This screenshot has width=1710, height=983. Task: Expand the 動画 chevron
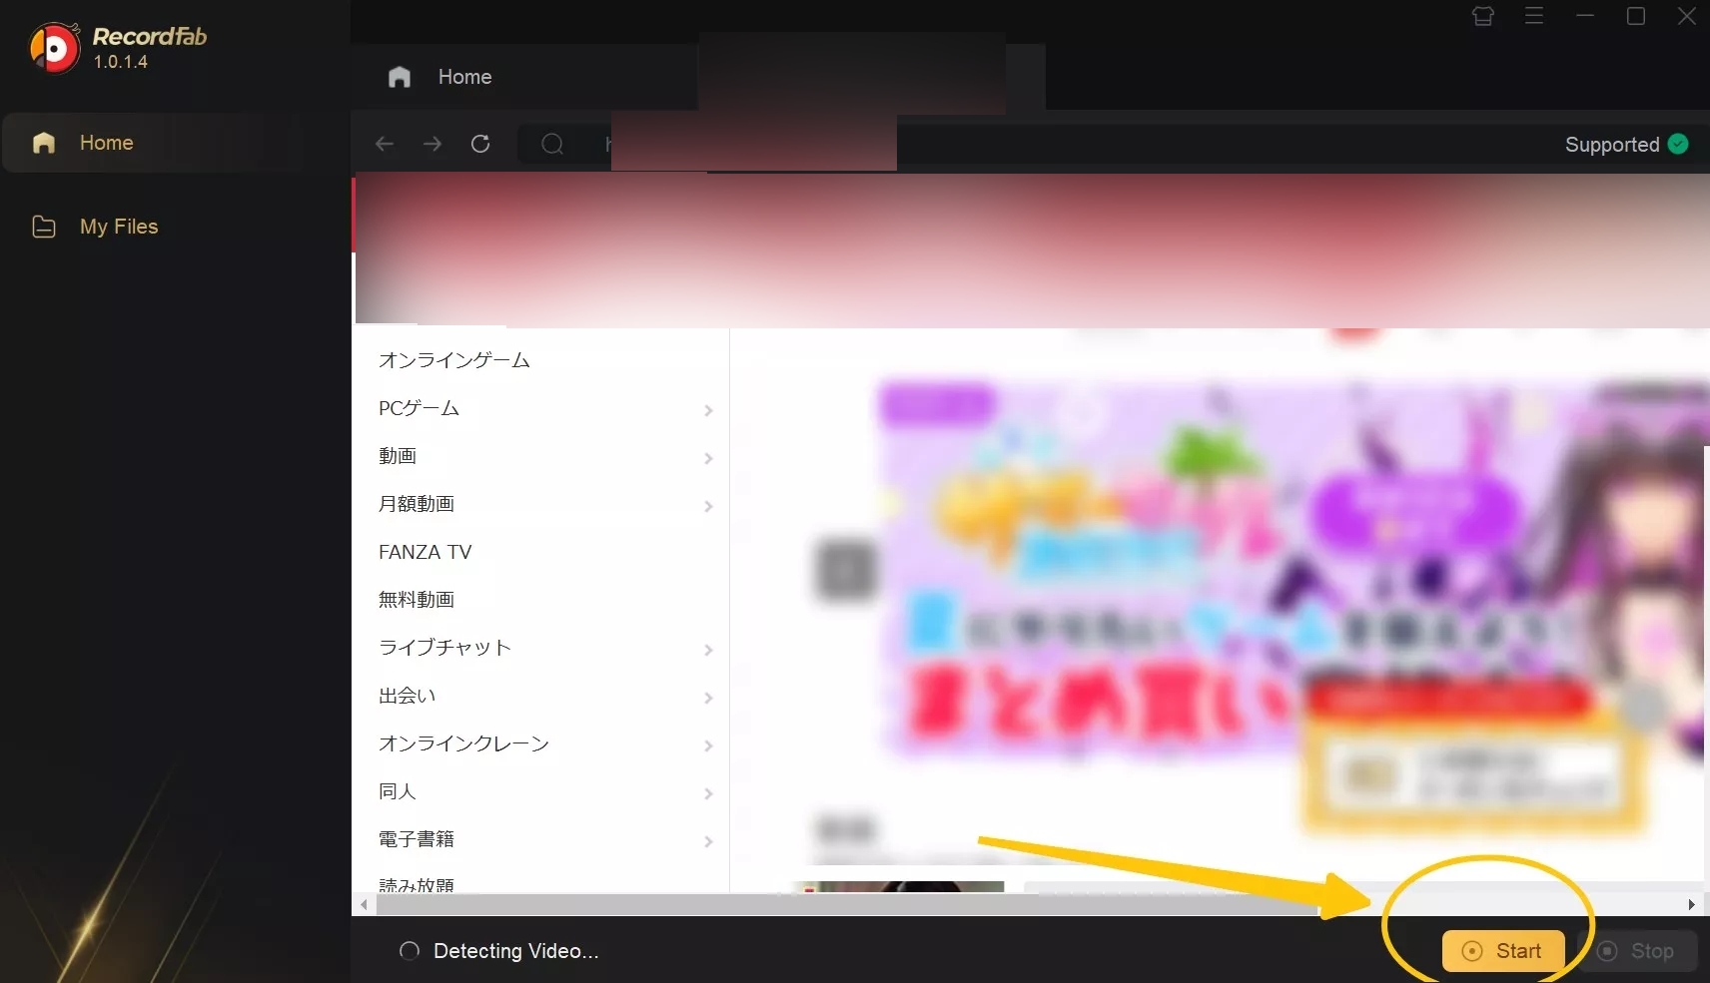click(x=708, y=458)
